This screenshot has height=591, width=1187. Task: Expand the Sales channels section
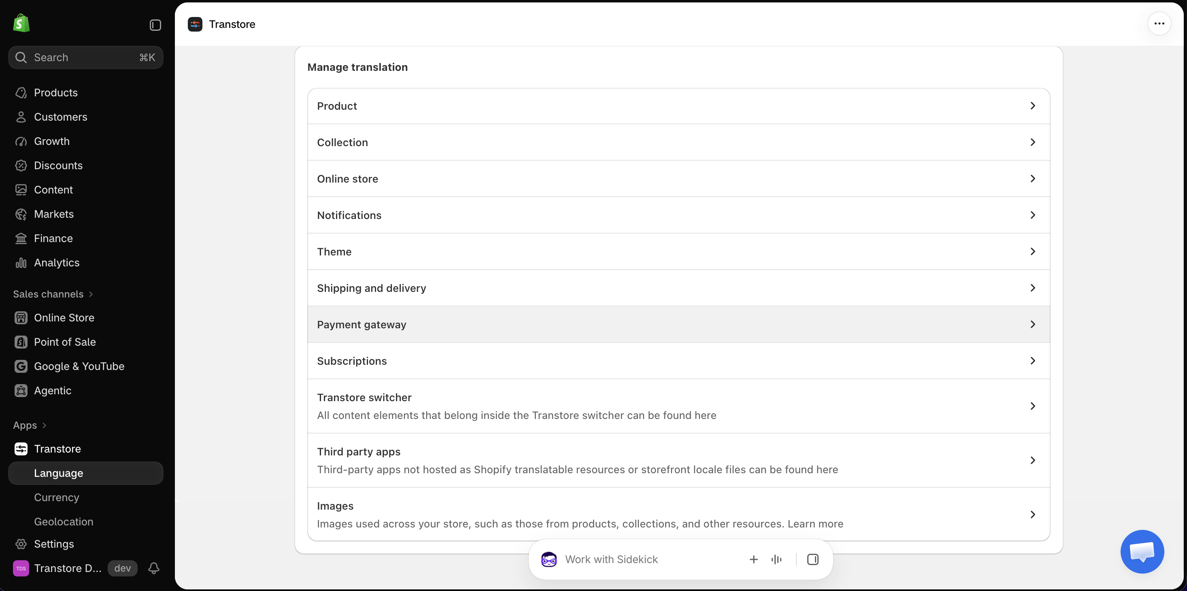tap(53, 294)
